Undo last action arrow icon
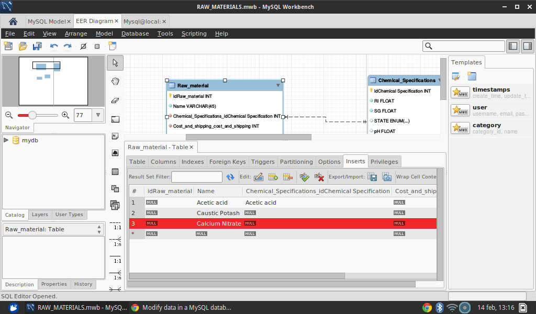 54,46
